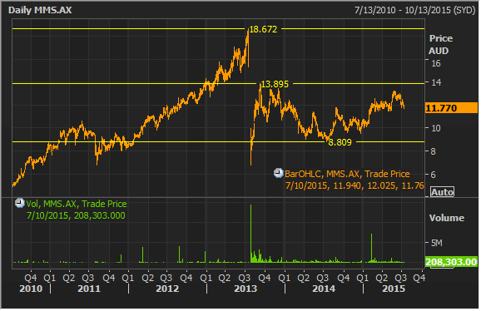
Task: Click the 14 price axis tick
Action: click(436, 82)
